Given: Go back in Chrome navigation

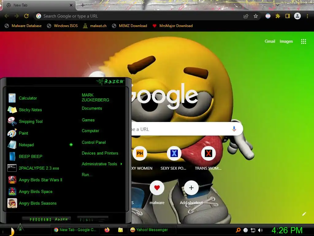Looking at the screenshot, I should tap(7, 16).
